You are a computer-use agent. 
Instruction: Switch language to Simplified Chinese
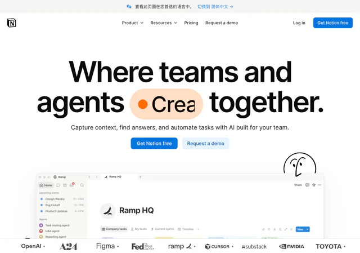point(215,7)
